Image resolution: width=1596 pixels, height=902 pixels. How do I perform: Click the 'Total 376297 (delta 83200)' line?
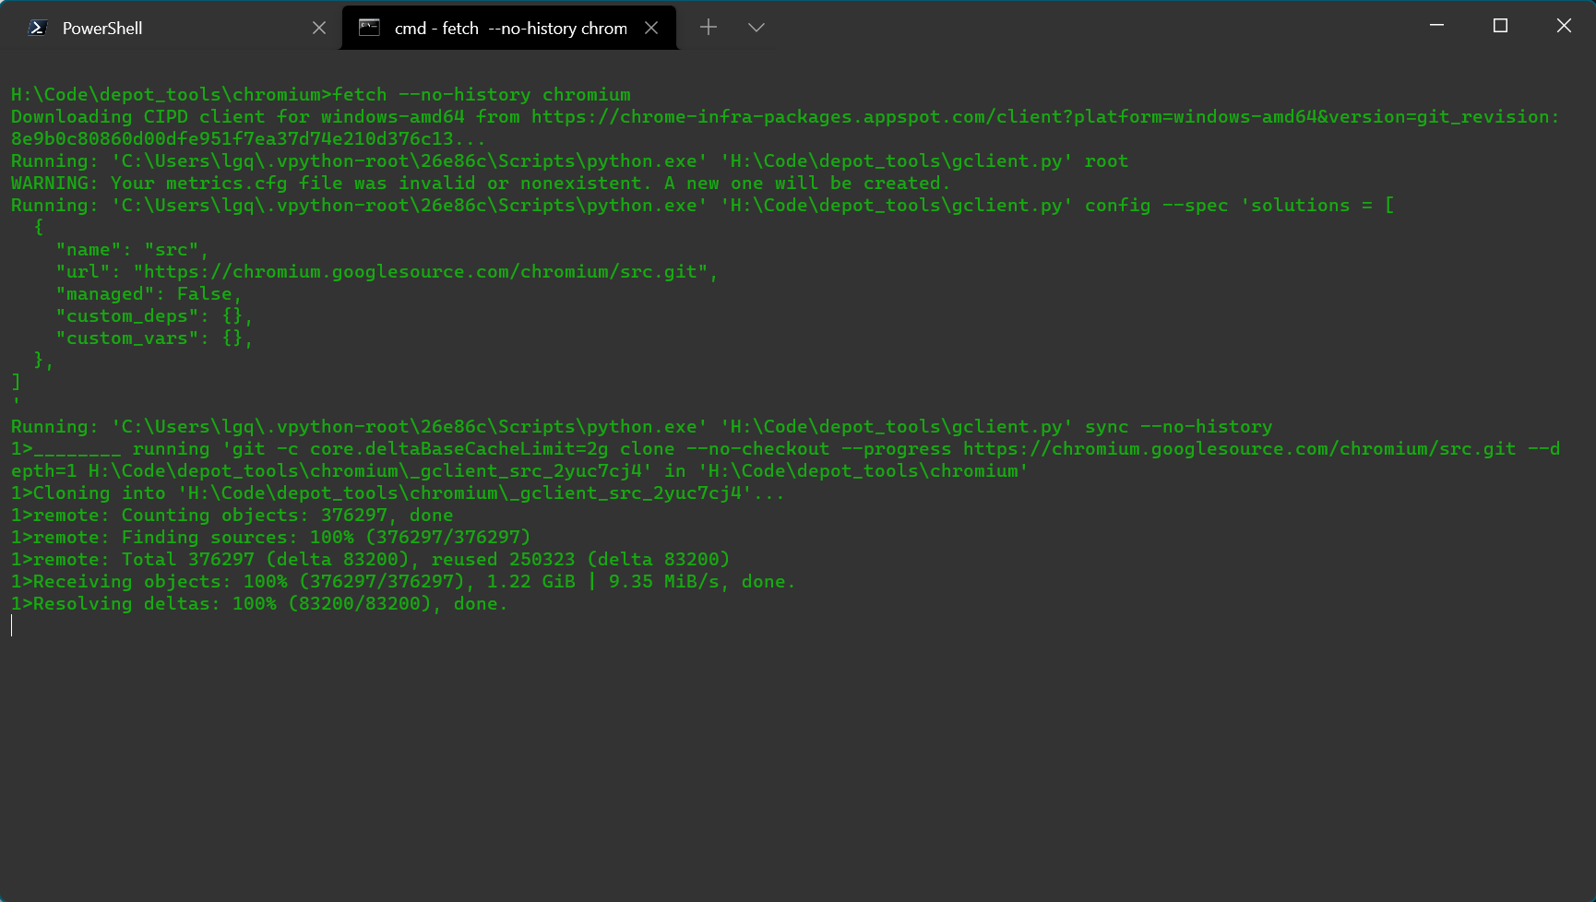[x=371, y=560]
